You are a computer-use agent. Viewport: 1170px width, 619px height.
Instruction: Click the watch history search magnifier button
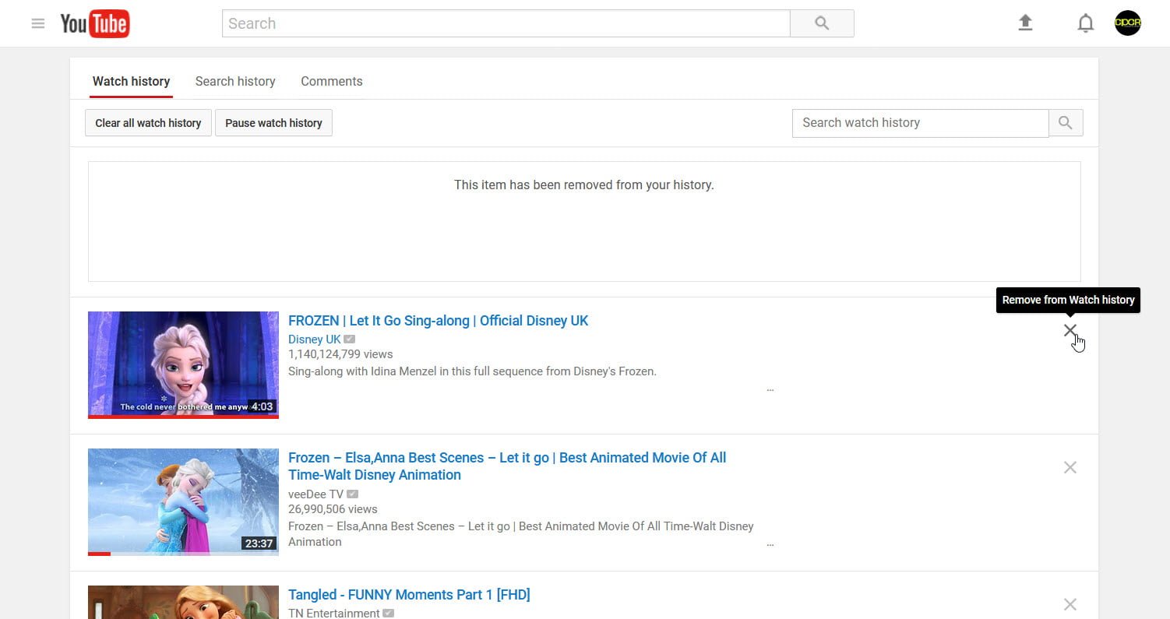(1066, 123)
